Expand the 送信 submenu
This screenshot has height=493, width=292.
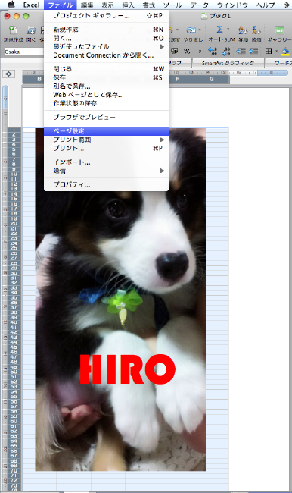coord(162,171)
